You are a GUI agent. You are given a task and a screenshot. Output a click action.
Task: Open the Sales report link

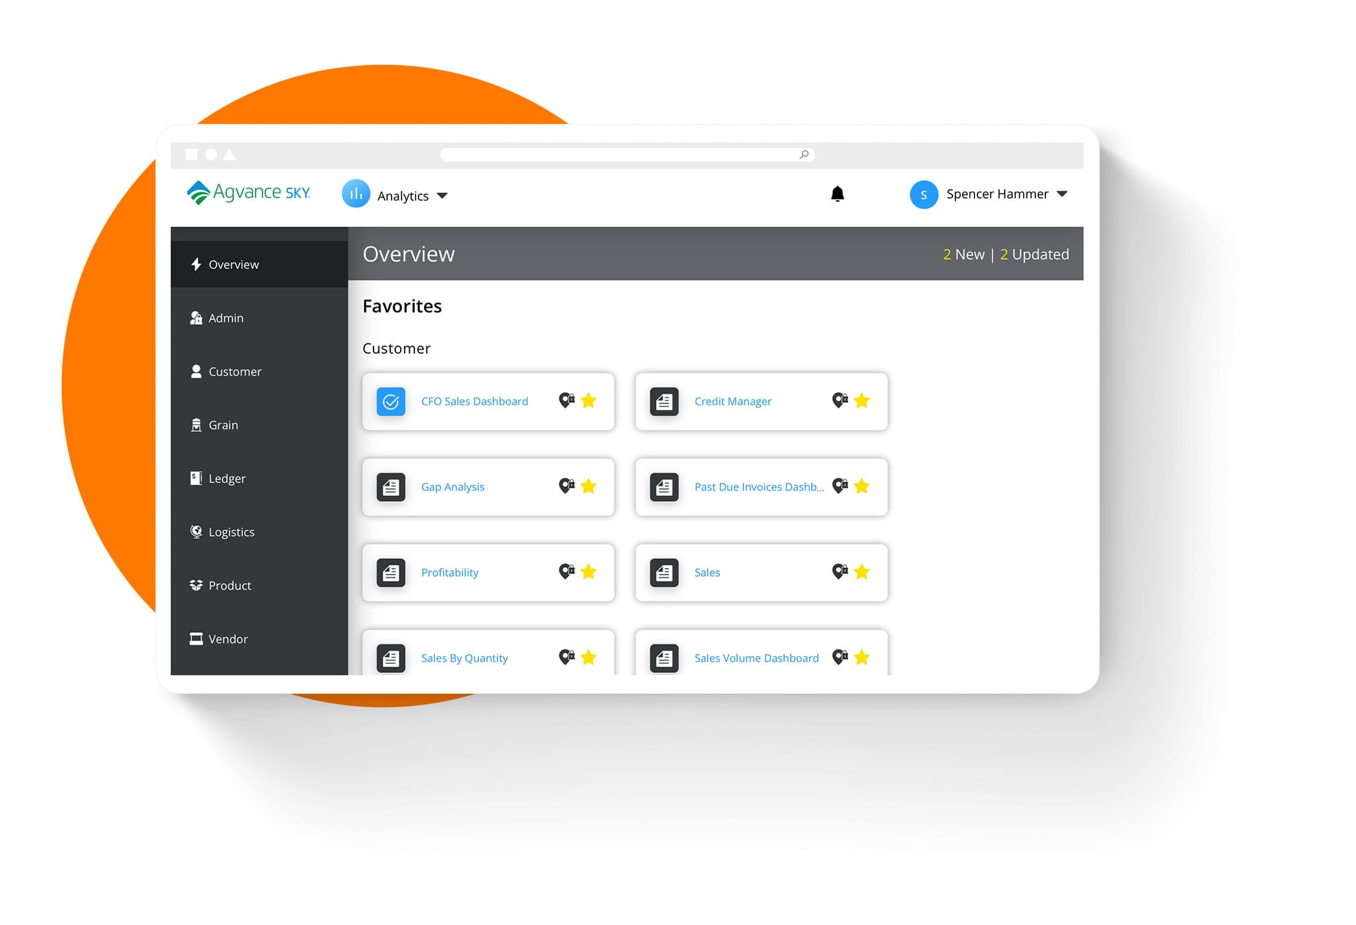707,573
